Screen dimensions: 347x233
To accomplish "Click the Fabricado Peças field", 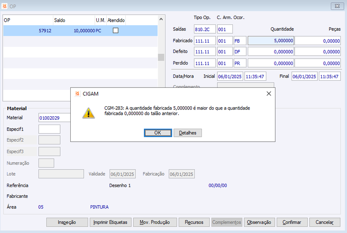I will tap(318, 41).
